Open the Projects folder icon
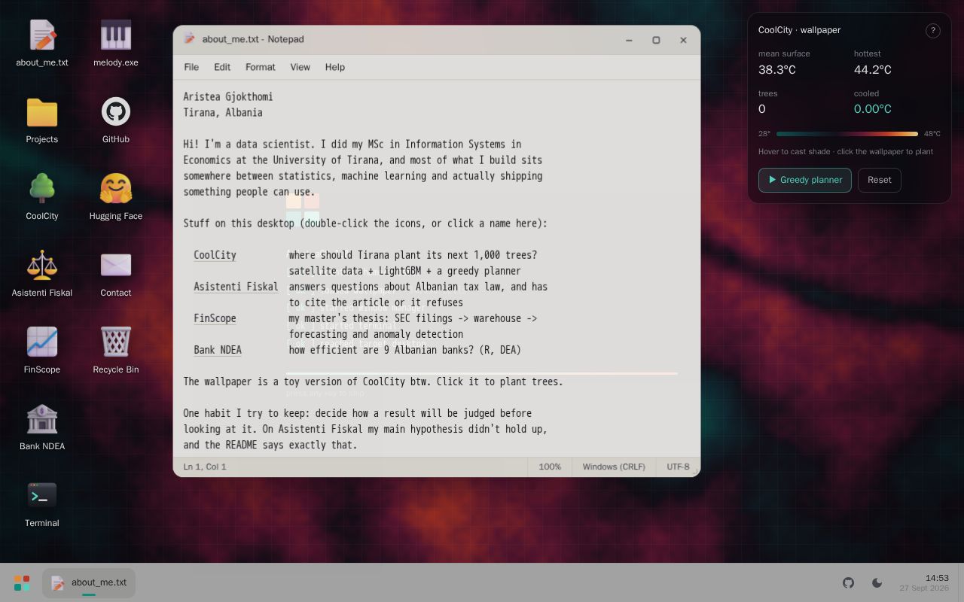Screen dimensions: 964x602 pos(42,120)
